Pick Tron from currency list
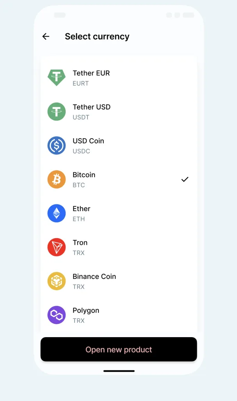 click(x=80, y=243)
